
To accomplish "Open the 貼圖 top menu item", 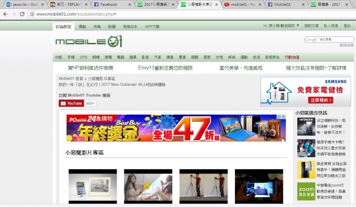I will click(x=112, y=27).
